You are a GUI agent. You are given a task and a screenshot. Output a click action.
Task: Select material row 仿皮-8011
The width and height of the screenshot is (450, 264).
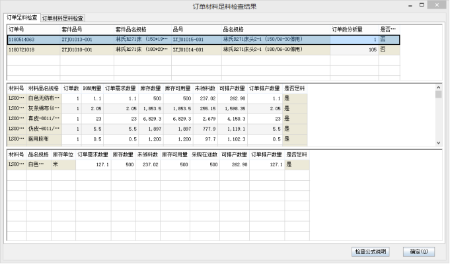pos(157,129)
